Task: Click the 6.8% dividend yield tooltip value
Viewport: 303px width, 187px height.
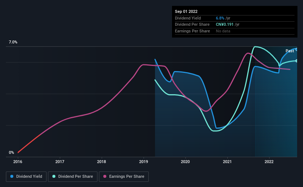Action: click(x=220, y=18)
